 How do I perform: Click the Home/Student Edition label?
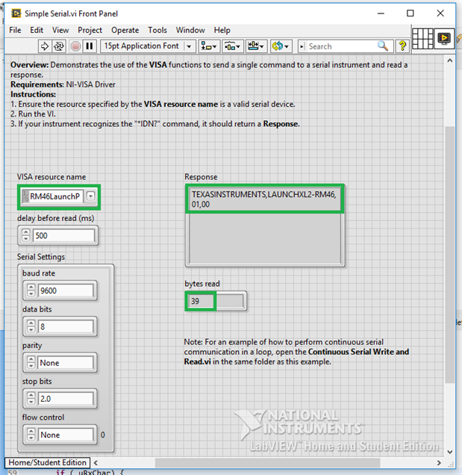coord(47,462)
